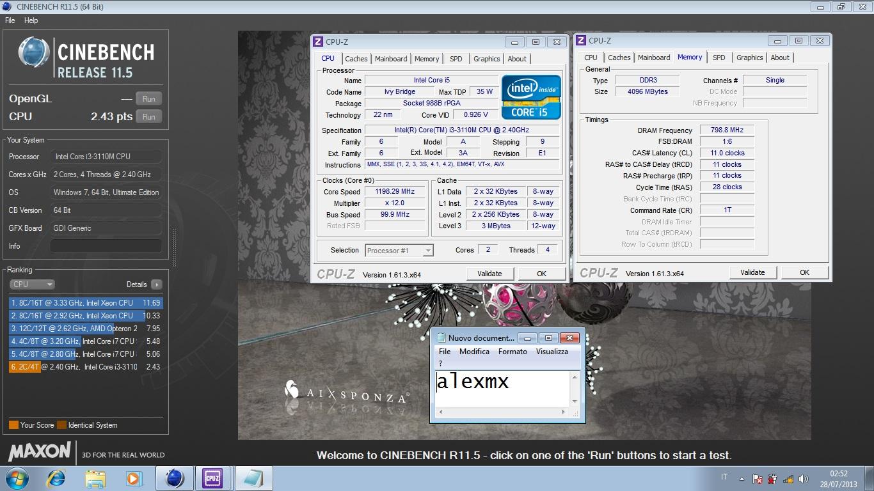Click the Intel Core i5 logo badge
Image resolution: width=874 pixels, height=491 pixels.
click(x=531, y=97)
